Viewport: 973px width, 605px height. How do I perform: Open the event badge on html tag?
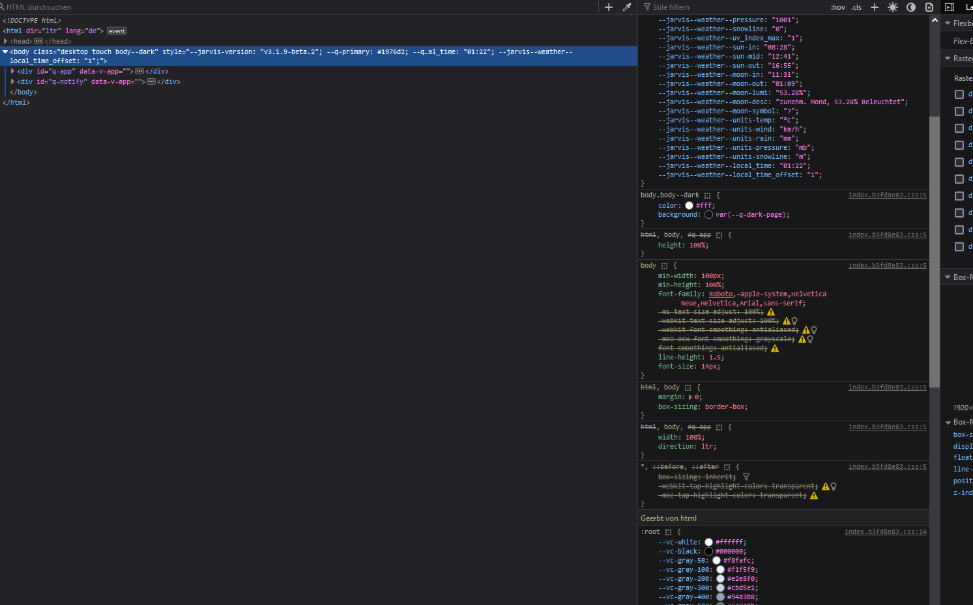117,31
